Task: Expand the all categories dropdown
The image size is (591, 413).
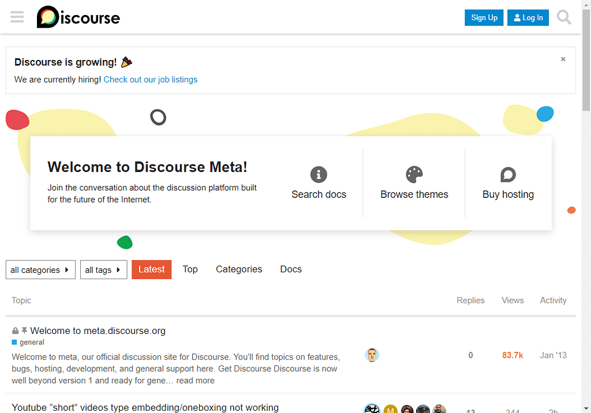Action: click(40, 270)
